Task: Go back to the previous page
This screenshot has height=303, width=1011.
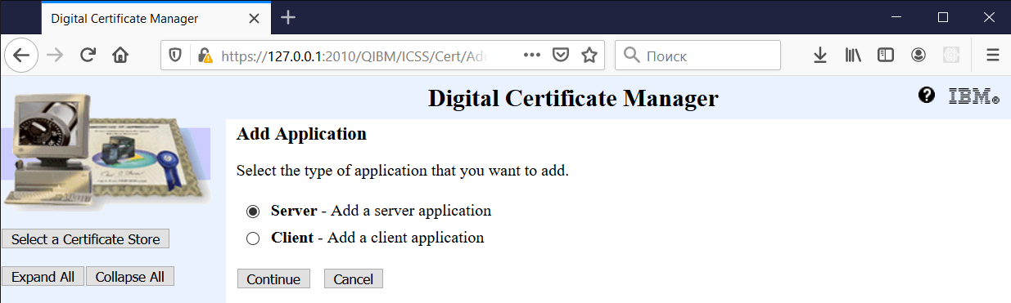Action: [x=21, y=56]
